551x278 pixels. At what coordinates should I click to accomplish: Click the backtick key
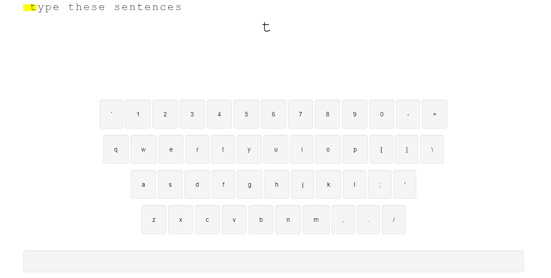point(112,114)
